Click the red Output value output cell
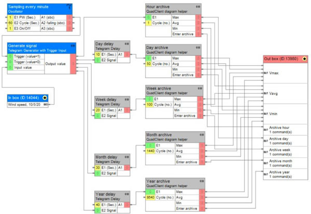 pos(73,64)
